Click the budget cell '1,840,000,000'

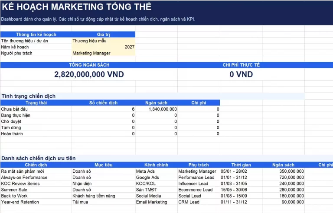(156, 109)
